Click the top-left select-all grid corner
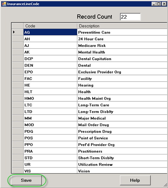Image resolution: width=168 pixels, height=188 pixels. [x=18, y=26]
